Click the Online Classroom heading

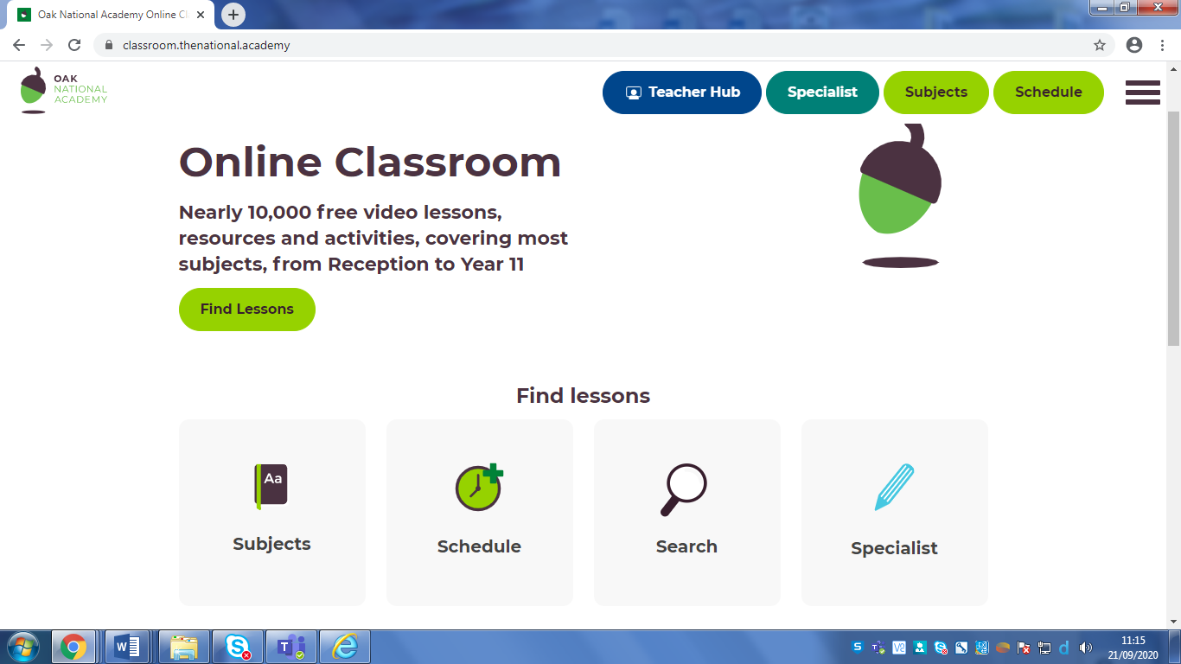370,162
